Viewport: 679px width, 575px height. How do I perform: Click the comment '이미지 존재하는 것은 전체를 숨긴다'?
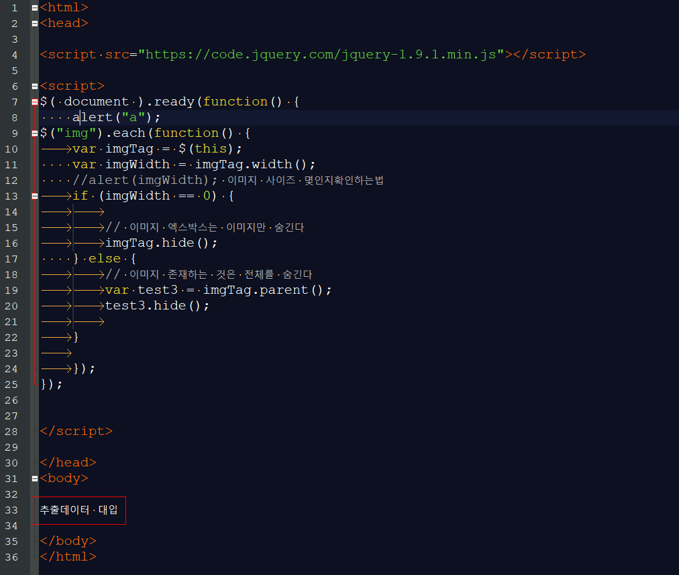pyautogui.click(x=221, y=275)
